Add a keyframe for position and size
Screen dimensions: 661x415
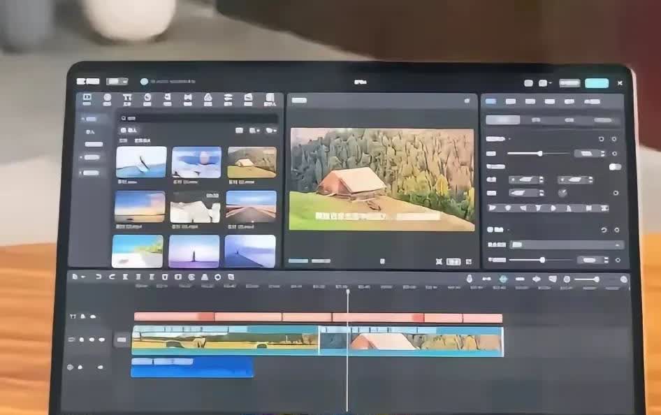point(614,139)
